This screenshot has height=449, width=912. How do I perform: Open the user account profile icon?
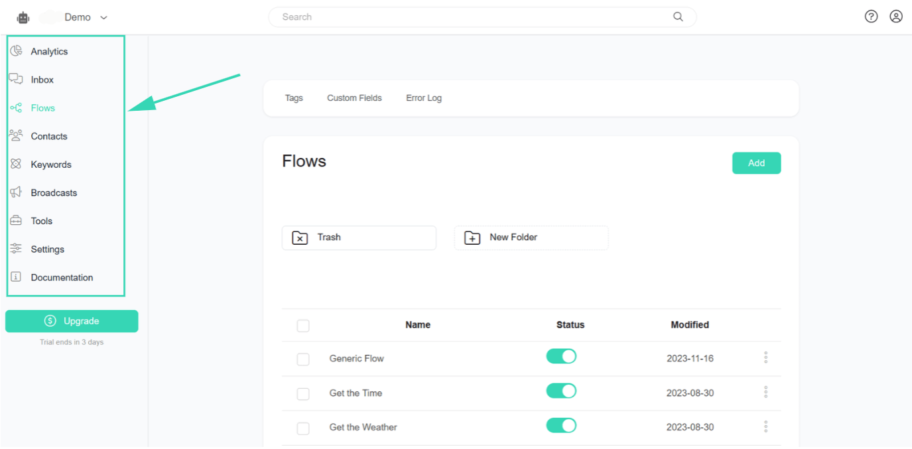point(896,17)
